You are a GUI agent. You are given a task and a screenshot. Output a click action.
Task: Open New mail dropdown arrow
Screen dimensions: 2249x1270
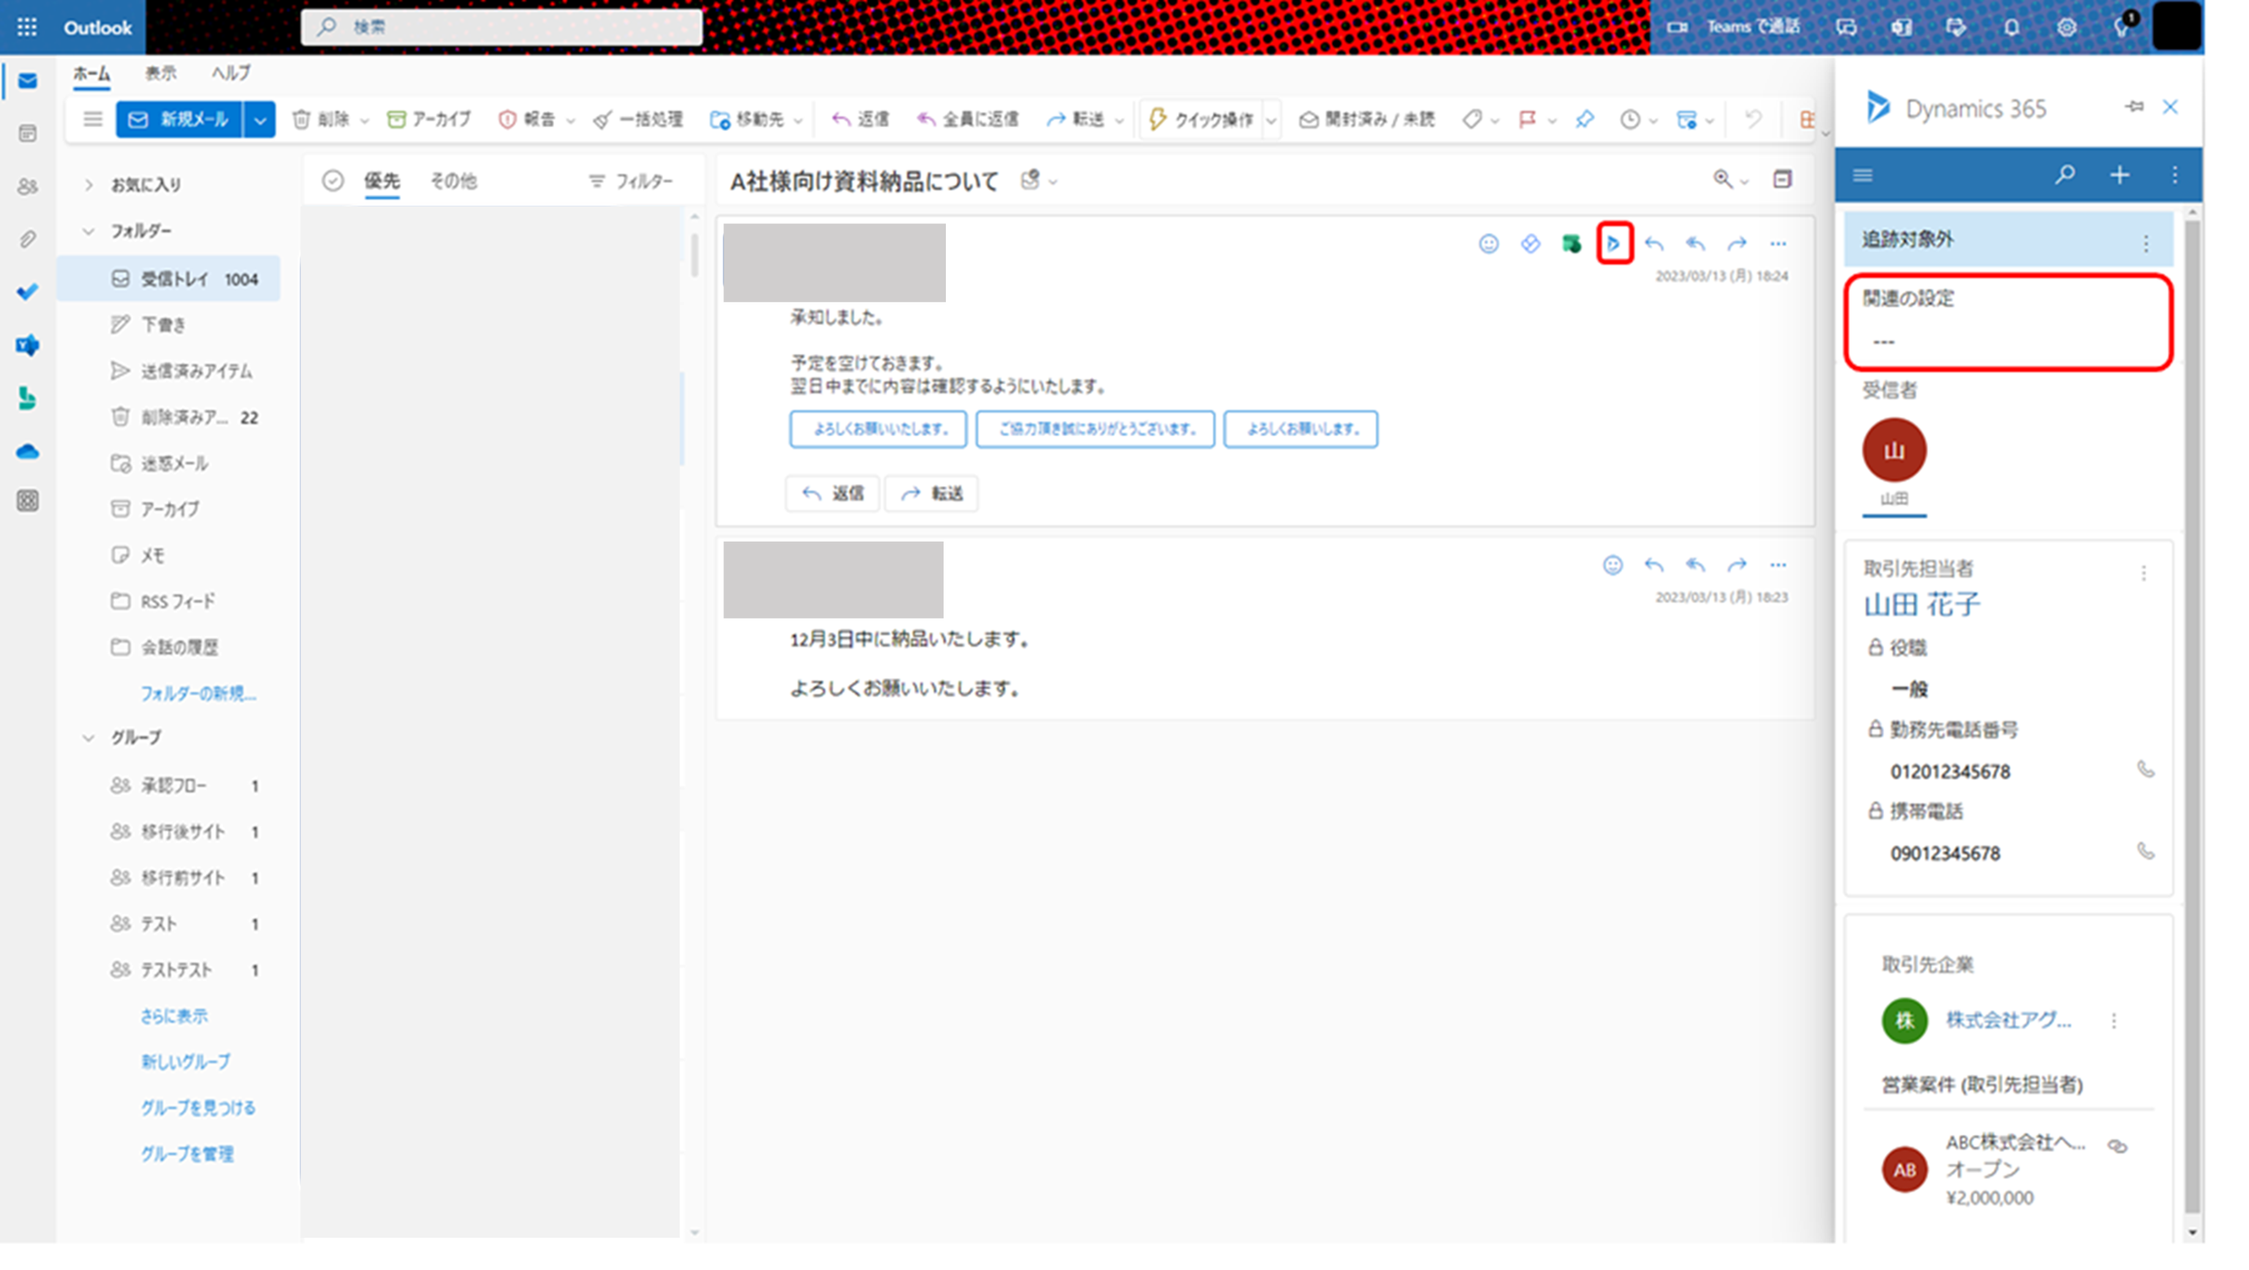click(259, 119)
